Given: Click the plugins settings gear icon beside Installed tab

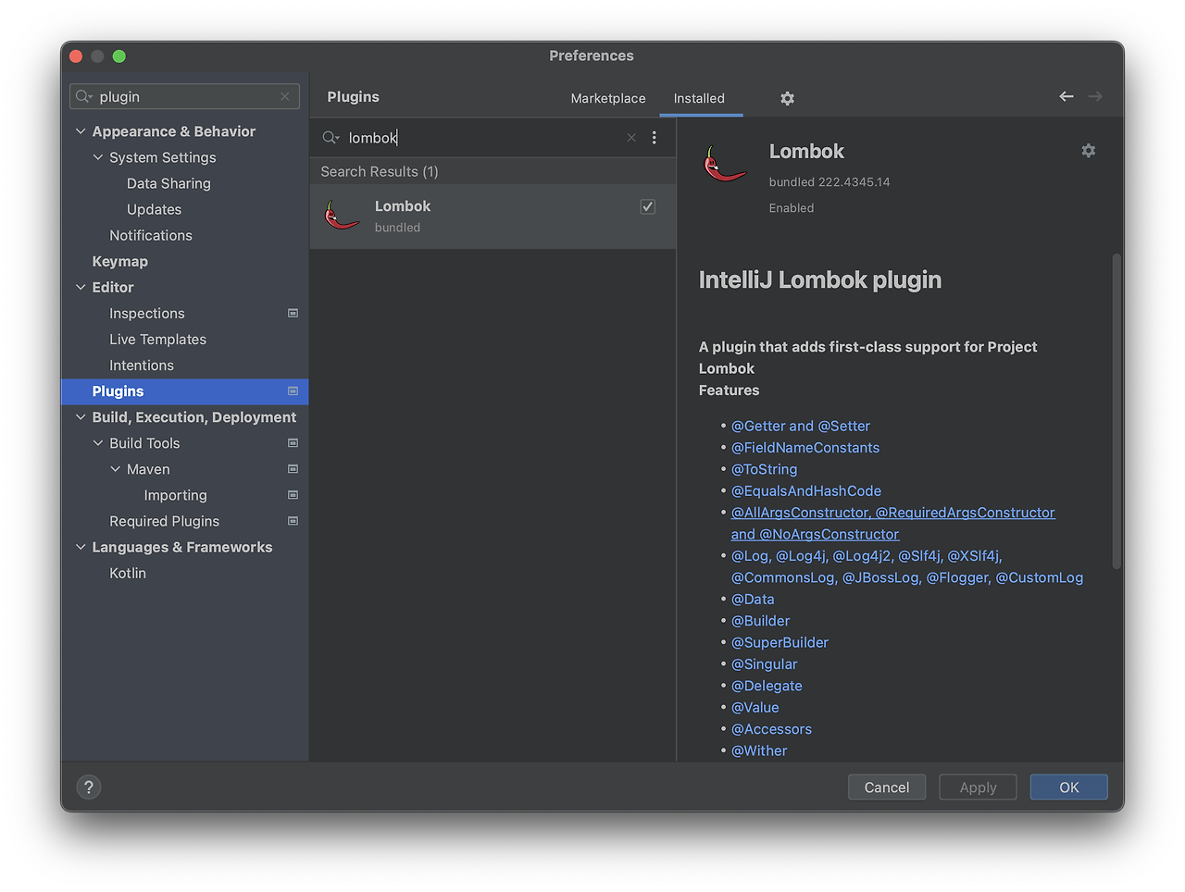Looking at the screenshot, I should point(787,98).
